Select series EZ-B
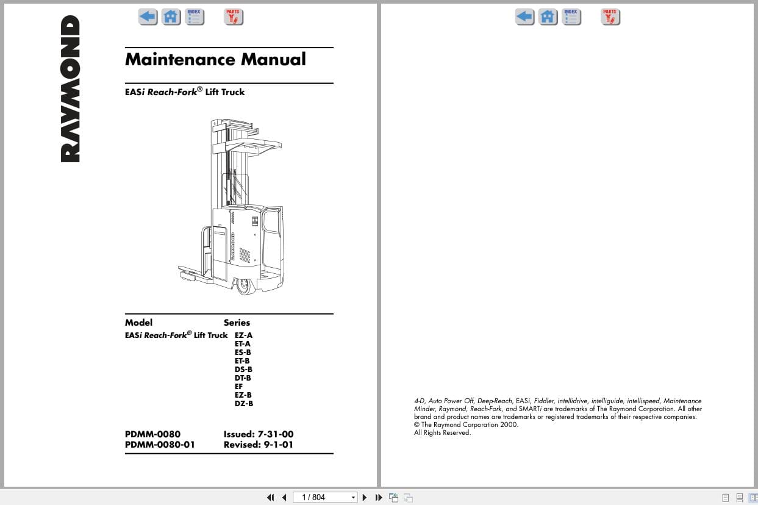The image size is (758, 505). pyautogui.click(x=243, y=395)
